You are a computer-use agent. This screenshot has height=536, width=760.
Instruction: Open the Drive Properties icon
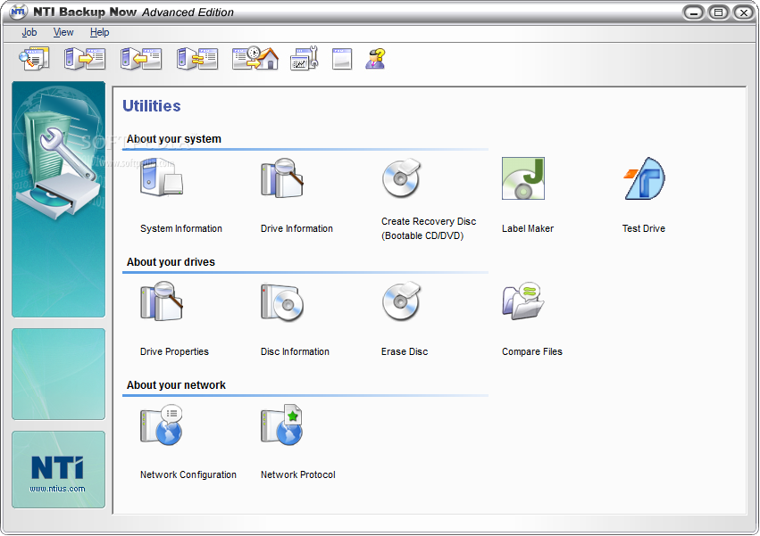point(162,301)
